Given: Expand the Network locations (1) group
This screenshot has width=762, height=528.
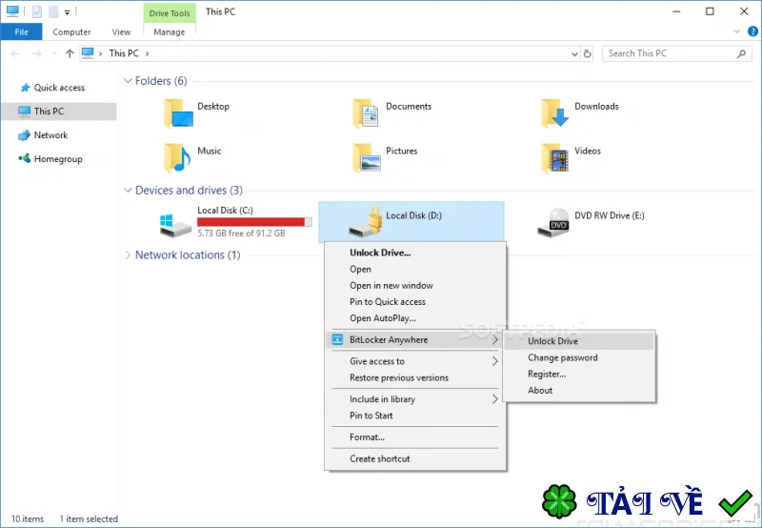Looking at the screenshot, I should 128,254.
